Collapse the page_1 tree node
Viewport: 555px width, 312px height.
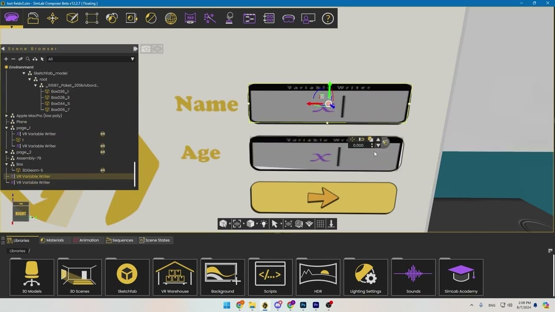pos(7,128)
